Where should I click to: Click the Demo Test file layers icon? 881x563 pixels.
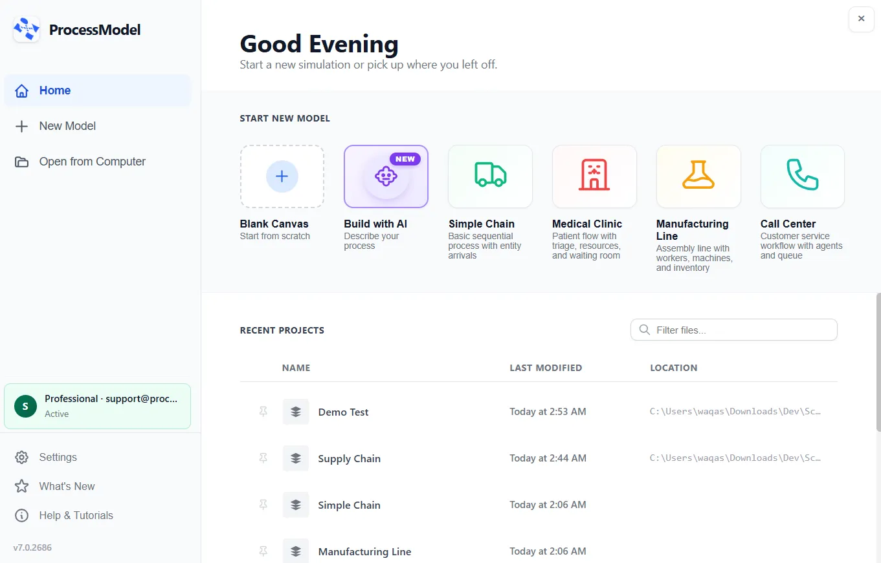(x=296, y=412)
